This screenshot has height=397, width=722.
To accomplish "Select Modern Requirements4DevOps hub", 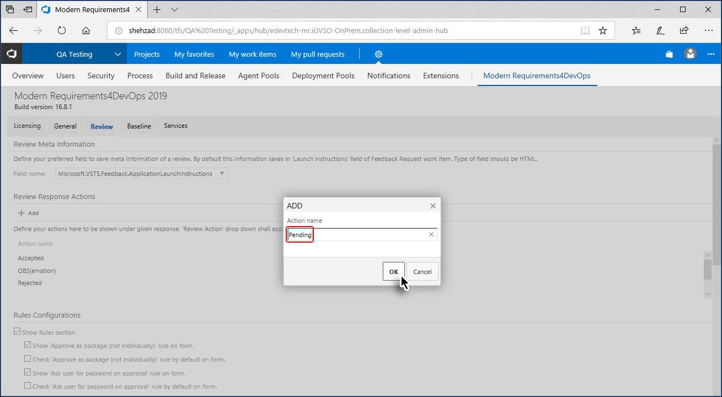I will (x=537, y=76).
